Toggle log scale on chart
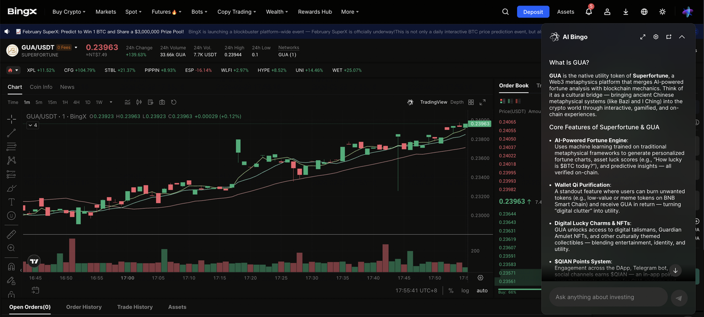Screen dimensions: 704x317 point(465,291)
